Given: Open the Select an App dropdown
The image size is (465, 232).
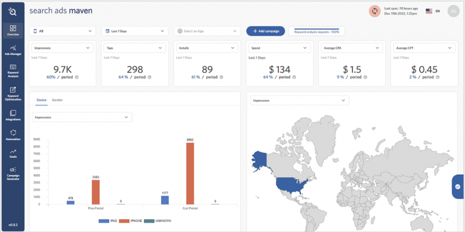Looking at the screenshot, I should [207, 31].
